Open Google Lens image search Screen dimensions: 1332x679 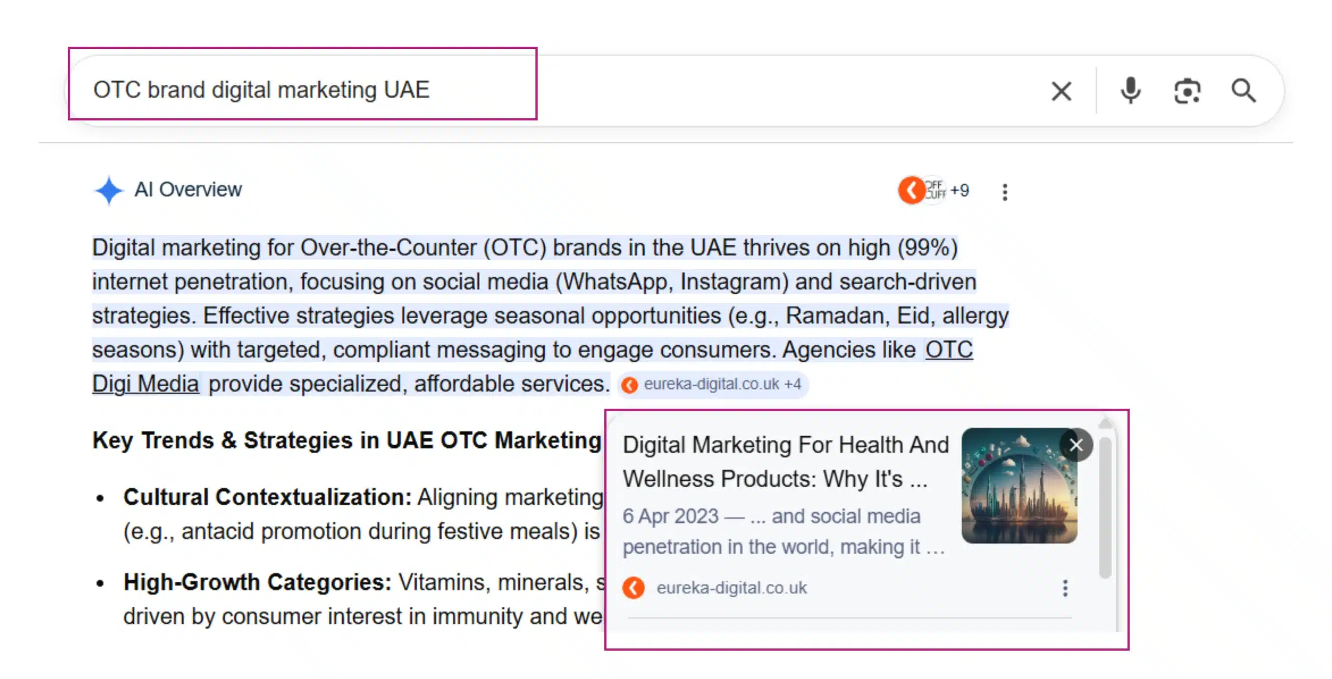click(x=1187, y=91)
